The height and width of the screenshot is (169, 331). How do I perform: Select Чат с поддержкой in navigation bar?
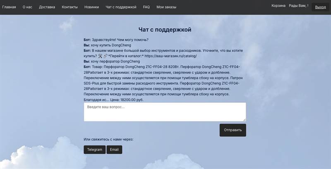click(x=121, y=7)
